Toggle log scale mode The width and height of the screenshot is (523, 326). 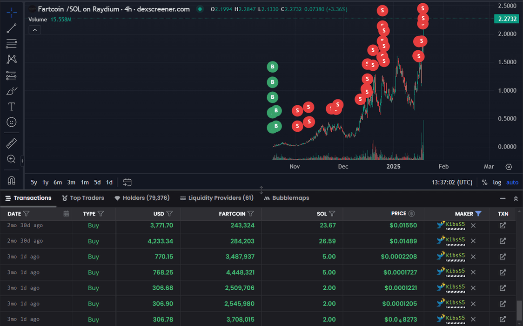tap(497, 182)
